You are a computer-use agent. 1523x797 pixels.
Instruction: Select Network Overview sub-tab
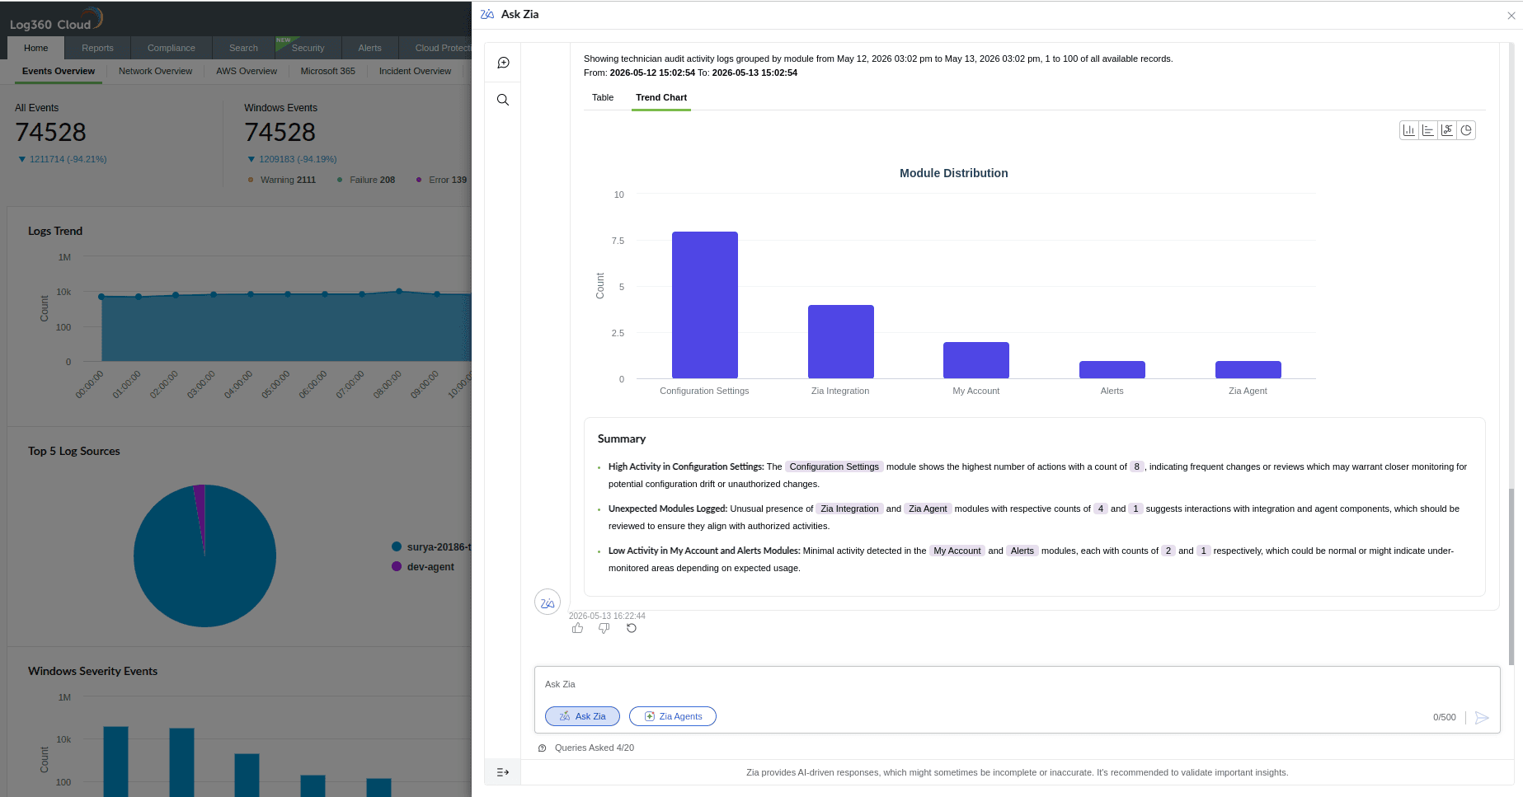(155, 71)
